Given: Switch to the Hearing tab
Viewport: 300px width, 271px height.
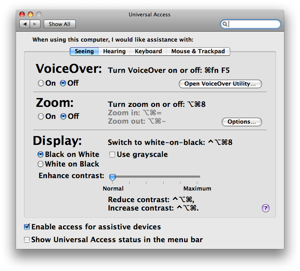Looking at the screenshot, I should point(114,51).
